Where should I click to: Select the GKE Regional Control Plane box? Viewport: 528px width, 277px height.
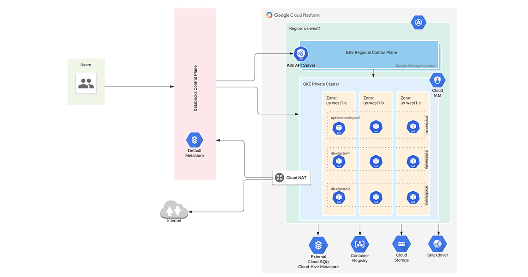pos(371,53)
